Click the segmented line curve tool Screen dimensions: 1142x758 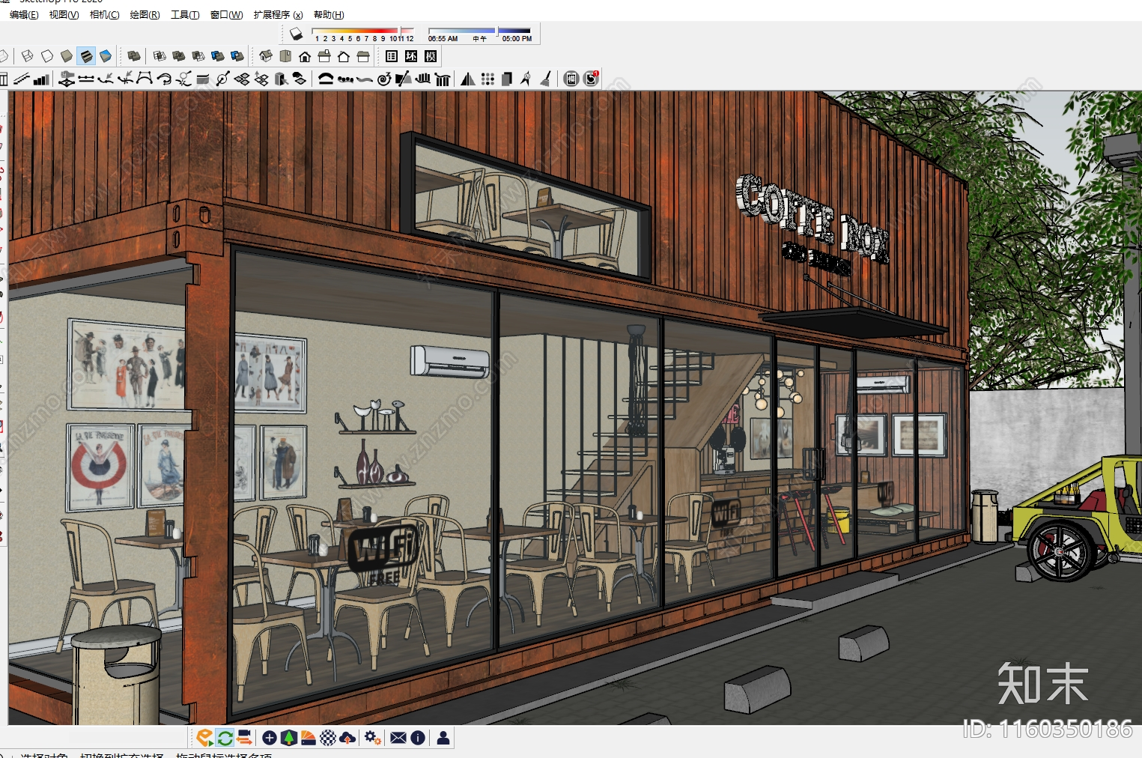(x=86, y=79)
